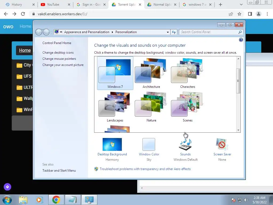This screenshot has width=273, height=205.
Task: Open Change your account picture
Action: 63,65
